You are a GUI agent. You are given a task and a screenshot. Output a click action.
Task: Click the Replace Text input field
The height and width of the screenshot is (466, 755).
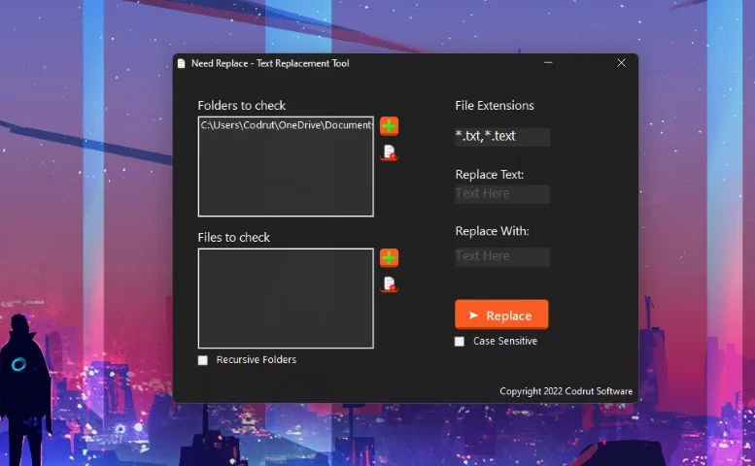pyautogui.click(x=502, y=194)
